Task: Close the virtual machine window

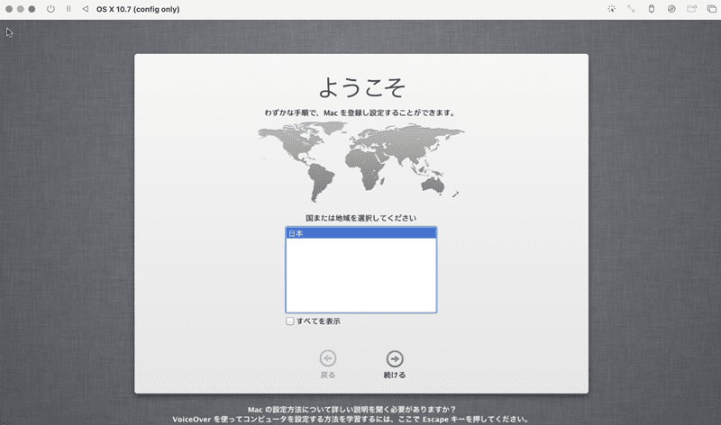Action: click(x=9, y=9)
